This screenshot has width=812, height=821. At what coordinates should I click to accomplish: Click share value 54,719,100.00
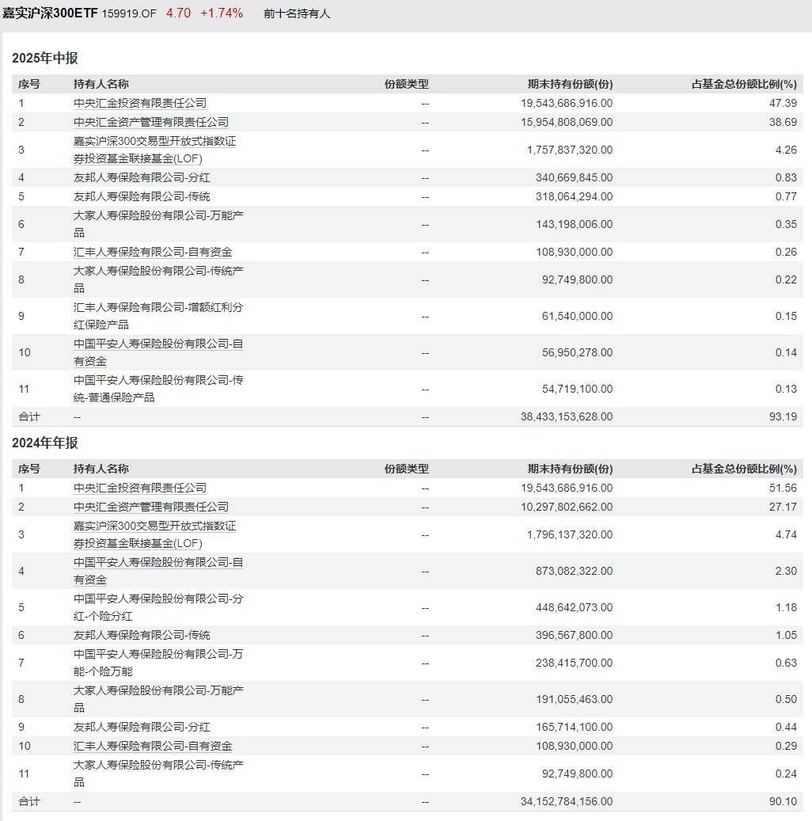[x=578, y=389]
